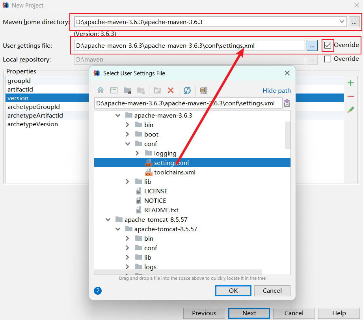Expand the logs folder
Screen dimensions: 363x320
(127, 267)
